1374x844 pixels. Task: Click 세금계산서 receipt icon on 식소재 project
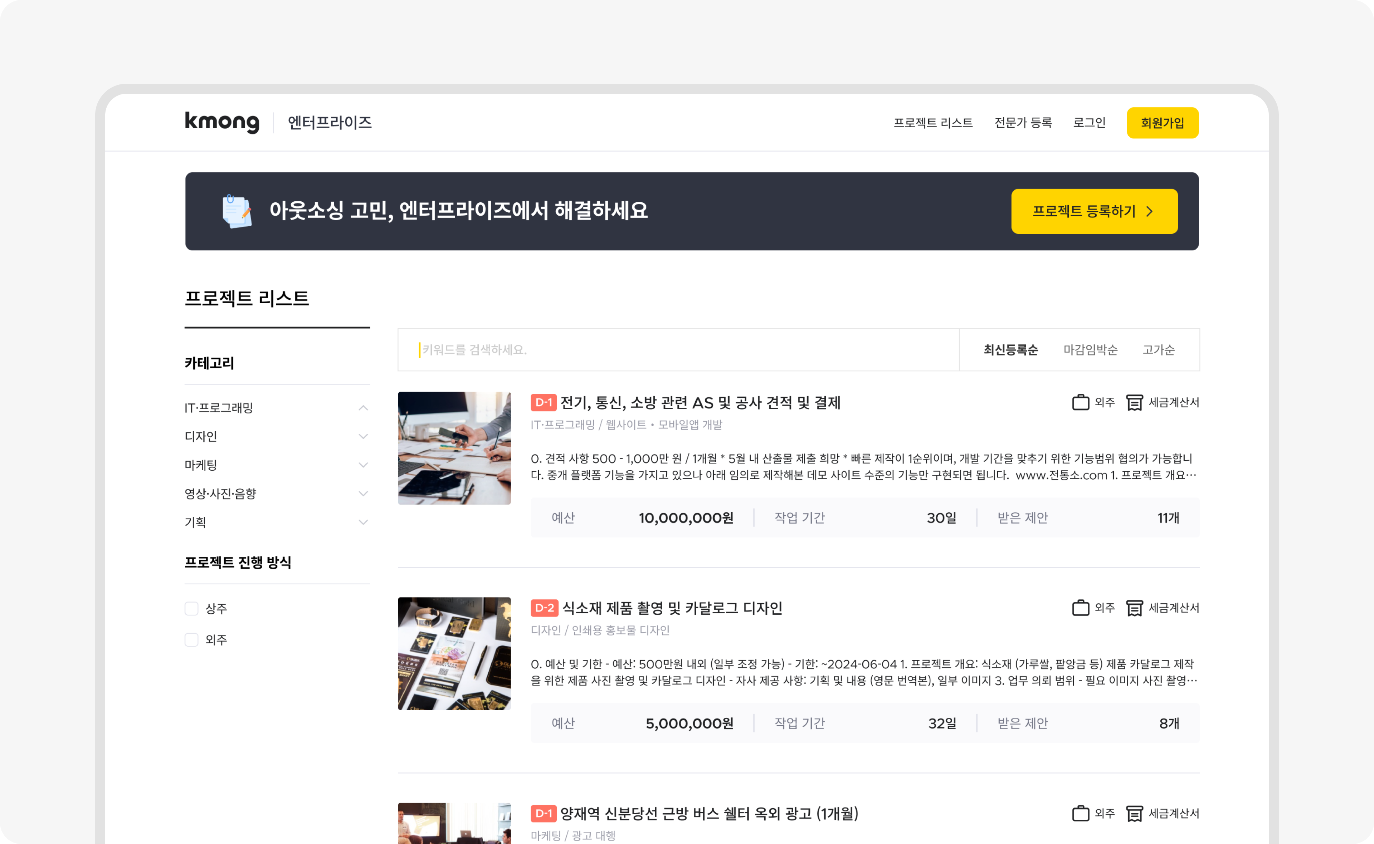[1134, 607]
